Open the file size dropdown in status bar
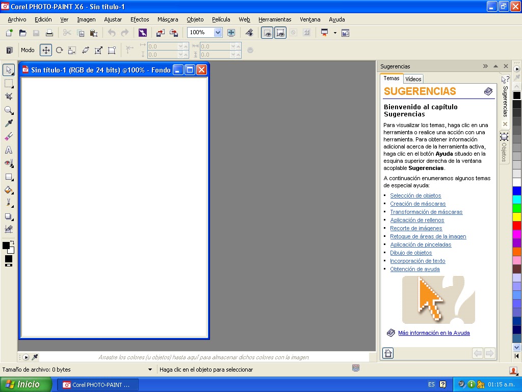The width and height of the screenshot is (522, 392). (x=150, y=369)
